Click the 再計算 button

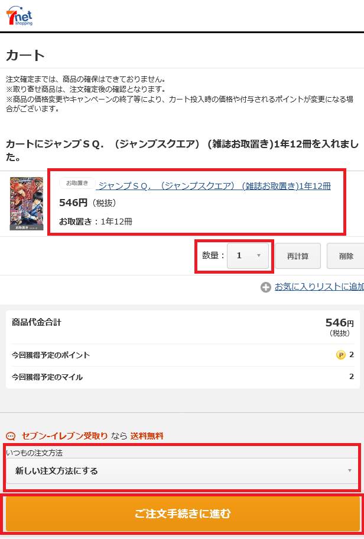[298, 256]
